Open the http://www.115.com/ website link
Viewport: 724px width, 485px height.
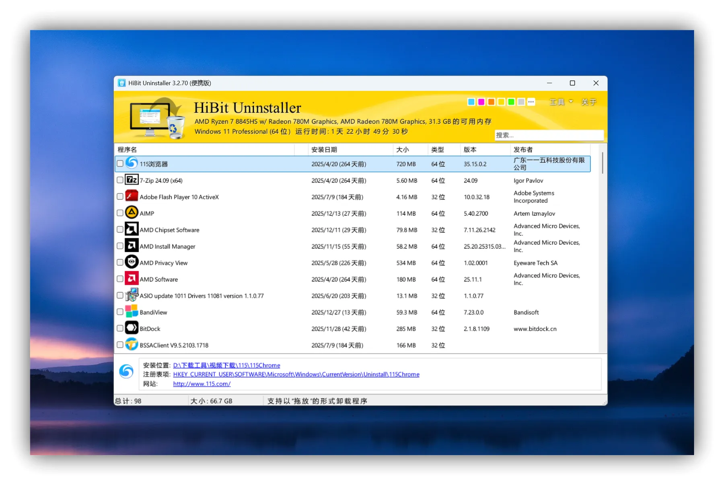click(201, 384)
